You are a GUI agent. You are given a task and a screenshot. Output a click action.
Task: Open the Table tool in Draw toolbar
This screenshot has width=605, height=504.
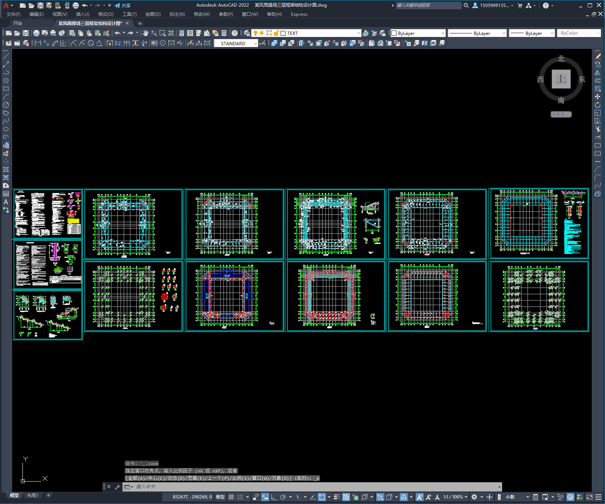point(6,194)
